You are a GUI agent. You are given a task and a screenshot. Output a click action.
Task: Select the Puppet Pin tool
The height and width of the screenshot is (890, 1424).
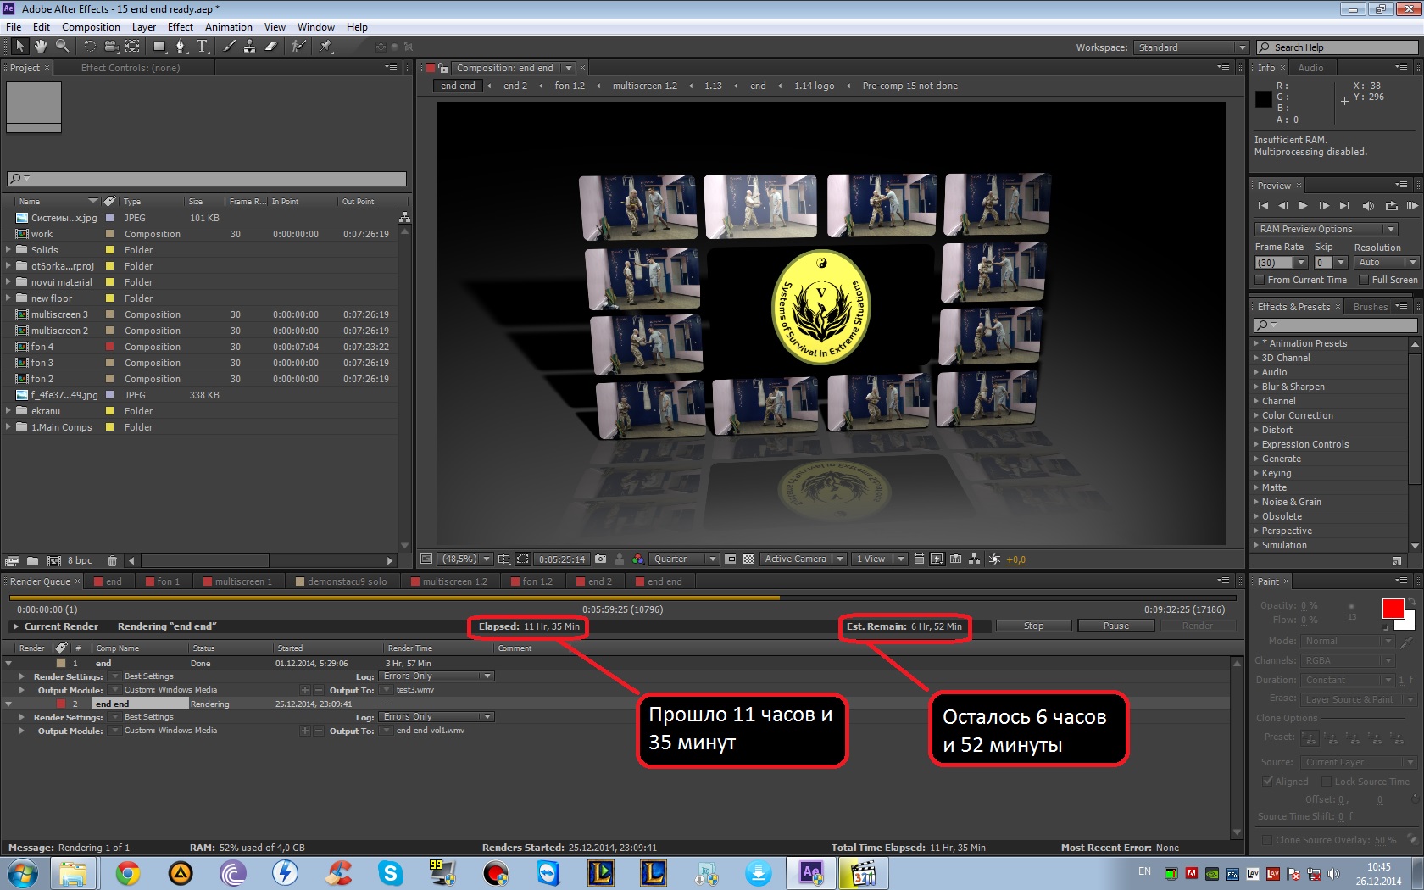(326, 47)
